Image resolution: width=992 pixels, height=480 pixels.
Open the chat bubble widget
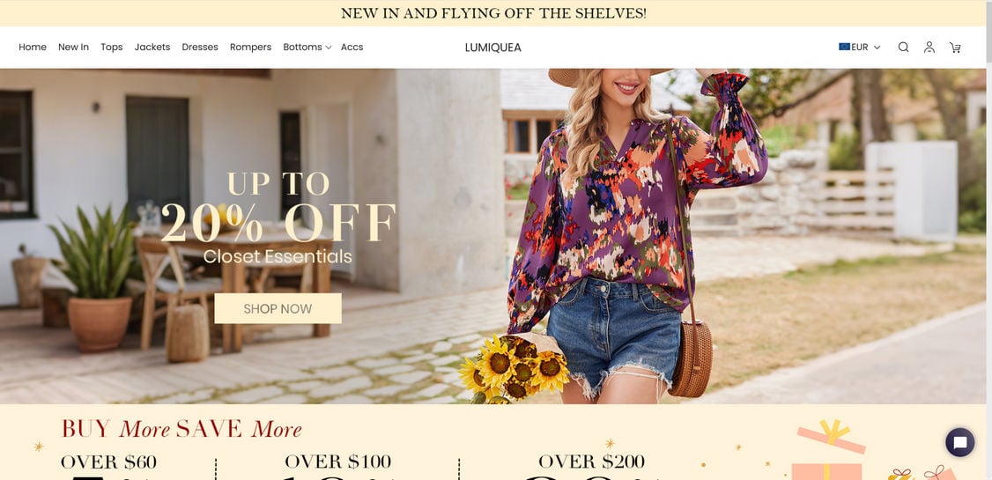coord(959,442)
